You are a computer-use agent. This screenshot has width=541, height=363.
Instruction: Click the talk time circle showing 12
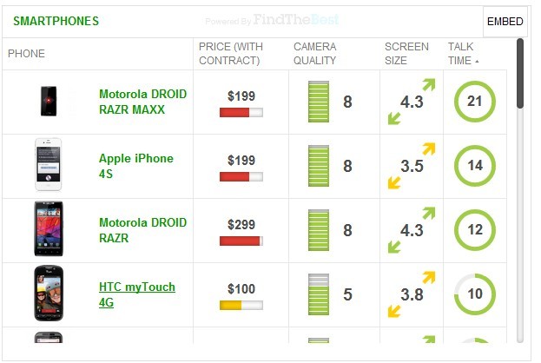coord(474,230)
